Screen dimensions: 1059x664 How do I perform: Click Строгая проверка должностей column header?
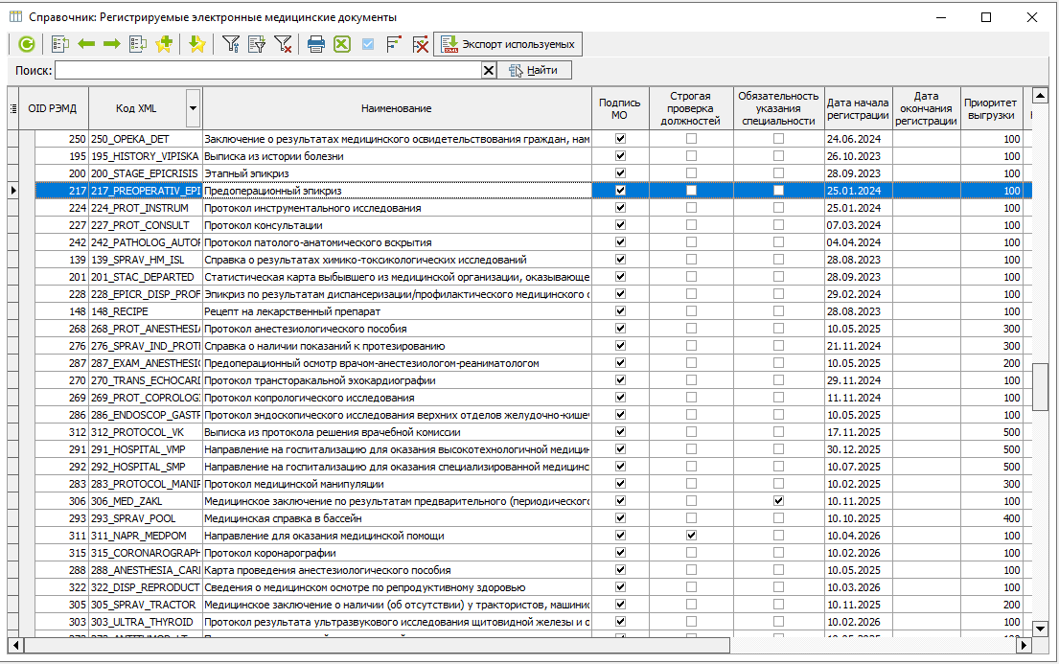(690, 108)
